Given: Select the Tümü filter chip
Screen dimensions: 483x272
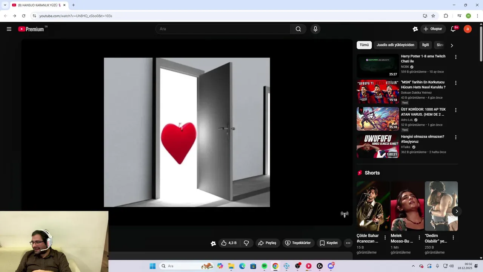Looking at the screenshot, I should point(364,45).
